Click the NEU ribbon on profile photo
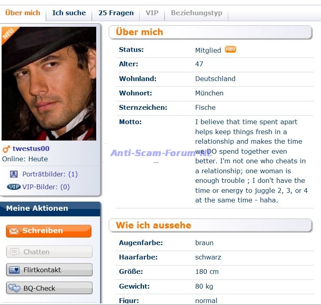This screenshot has width=321, height=305. [x=10, y=34]
